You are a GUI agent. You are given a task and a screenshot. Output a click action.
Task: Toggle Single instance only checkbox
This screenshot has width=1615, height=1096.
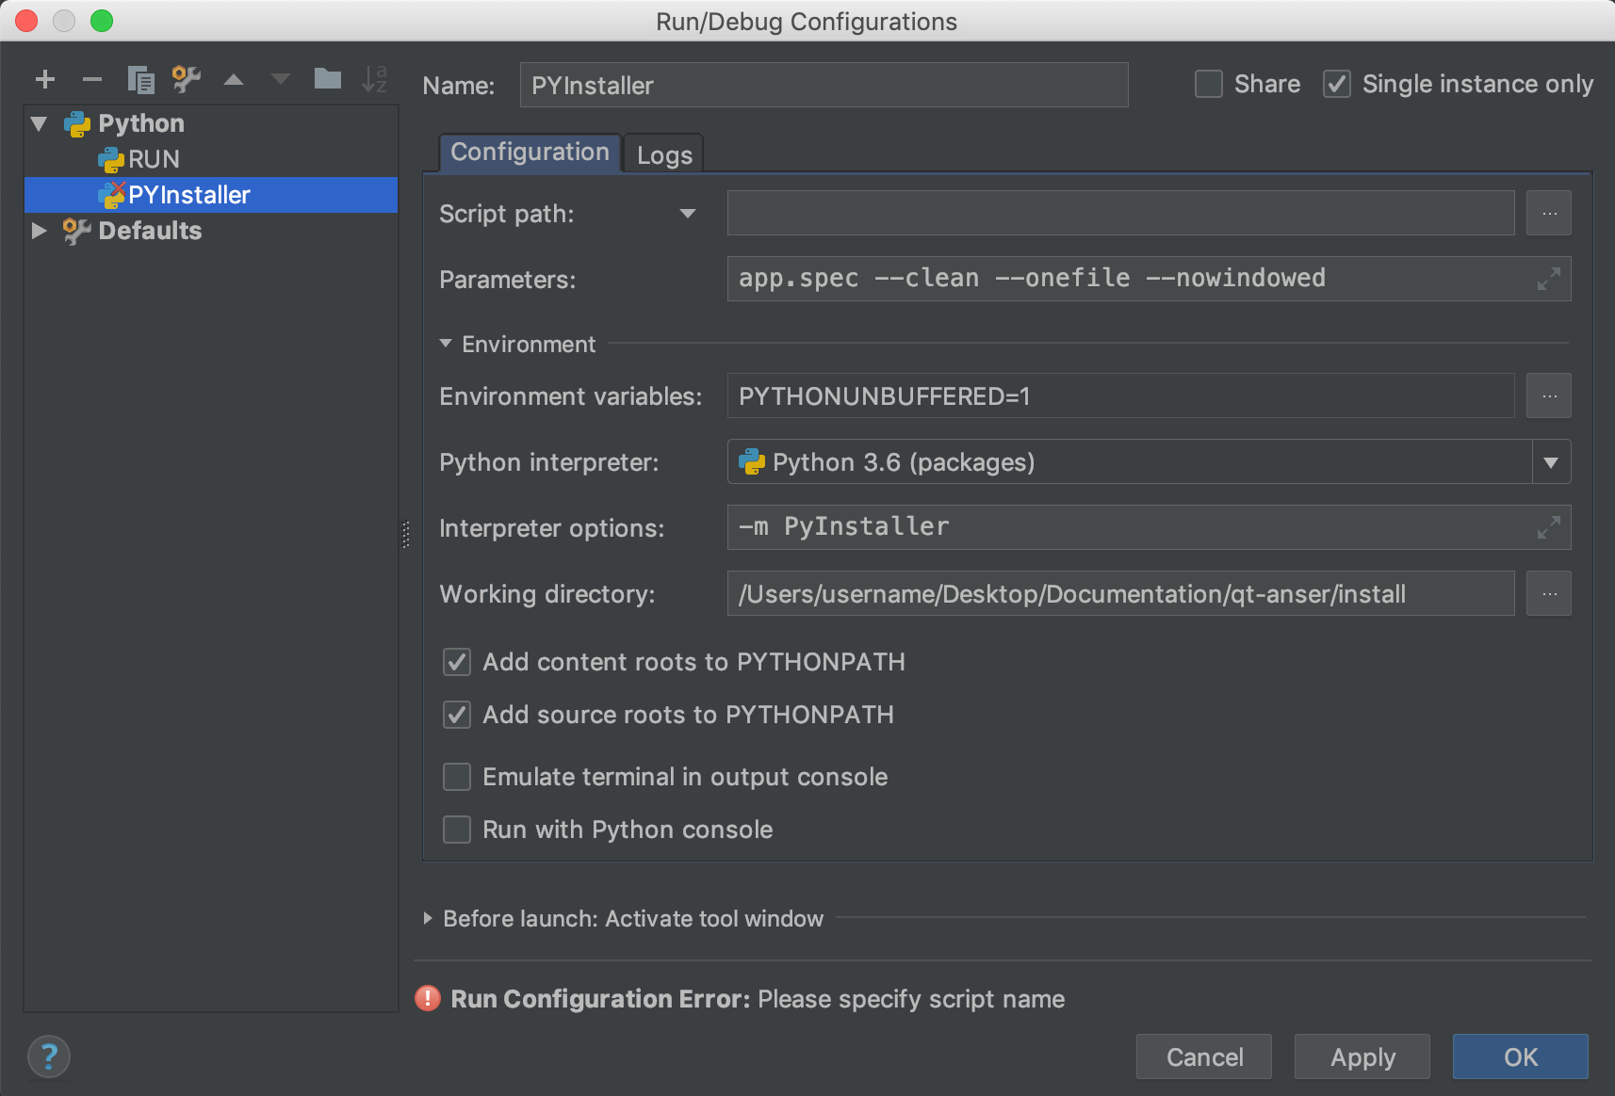tap(1337, 84)
